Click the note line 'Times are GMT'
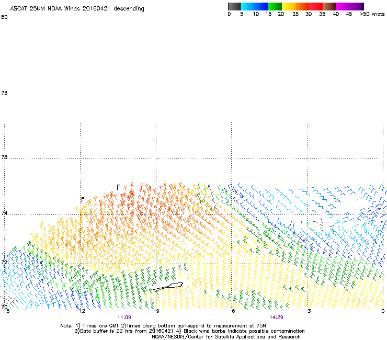The width and height of the screenshot is (387, 340). tap(163, 326)
